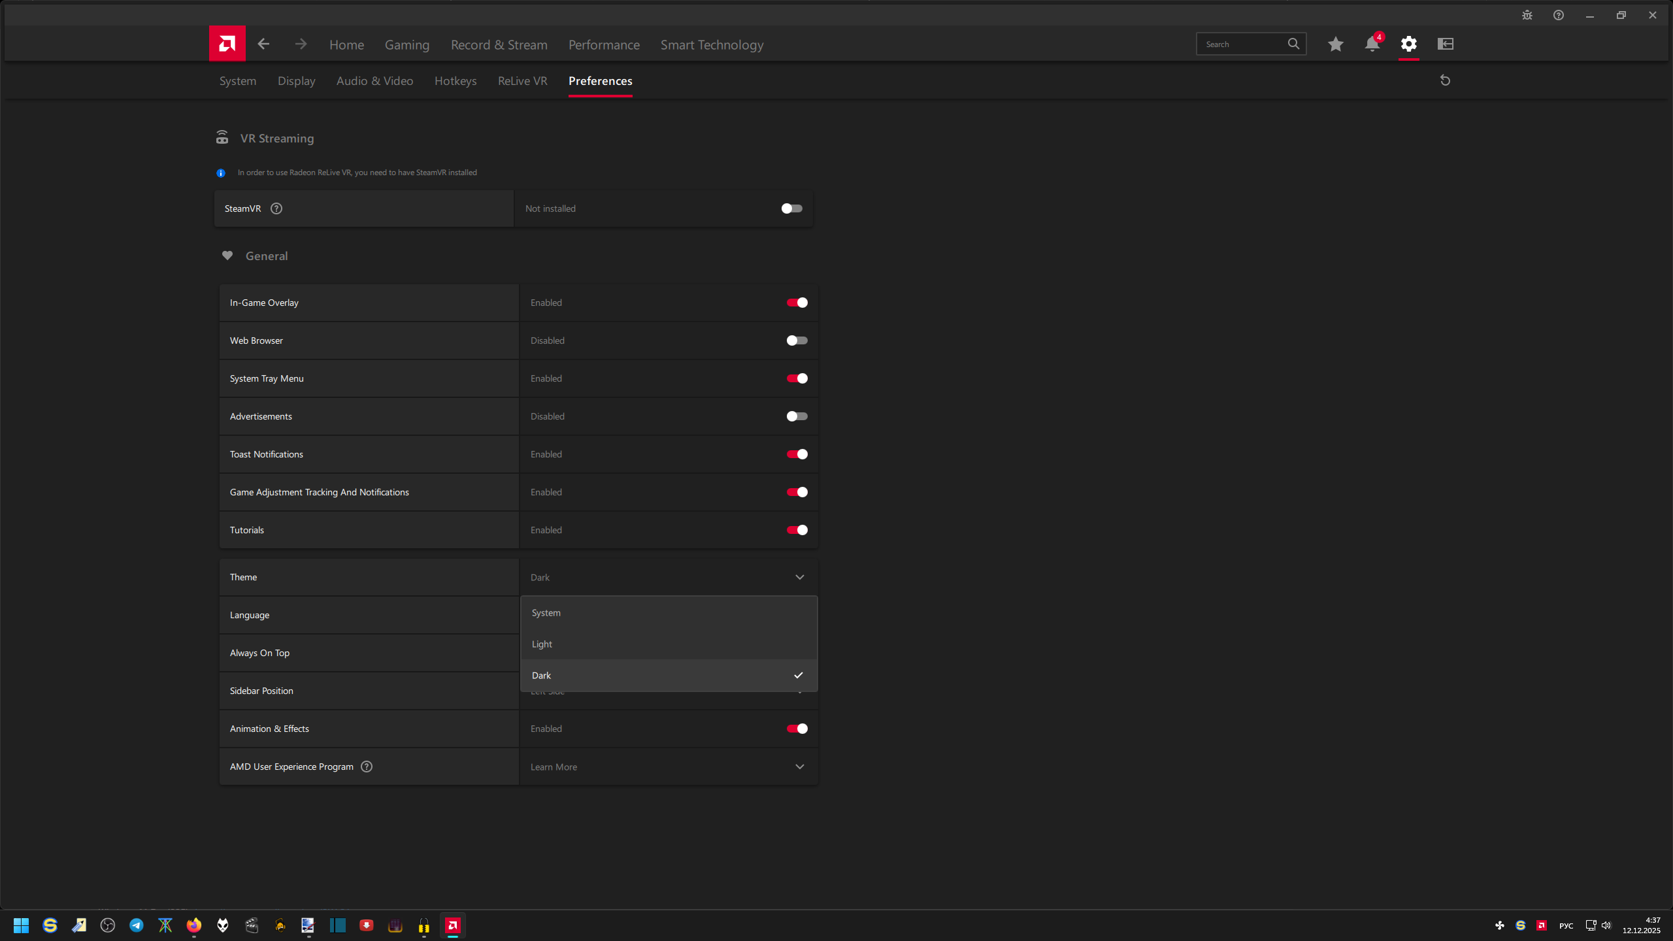The image size is (1673, 941).
Task: Click the forward navigation arrow
Action: point(300,44)
